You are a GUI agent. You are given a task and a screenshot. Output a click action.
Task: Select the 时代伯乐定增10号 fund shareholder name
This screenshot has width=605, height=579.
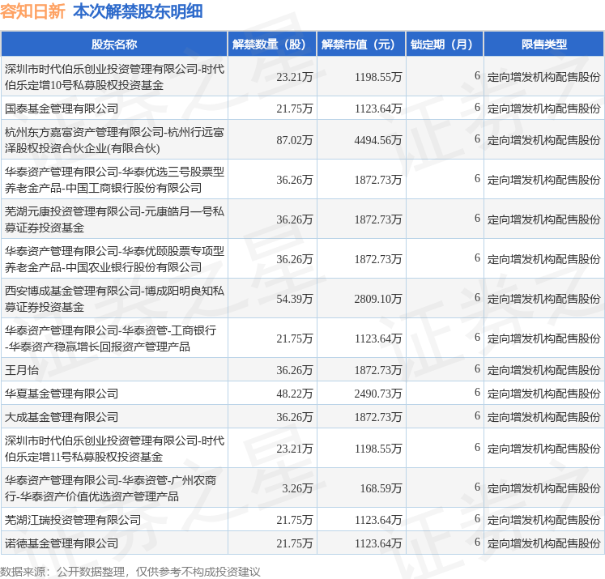pyautogui.click(x=114, y=77)
